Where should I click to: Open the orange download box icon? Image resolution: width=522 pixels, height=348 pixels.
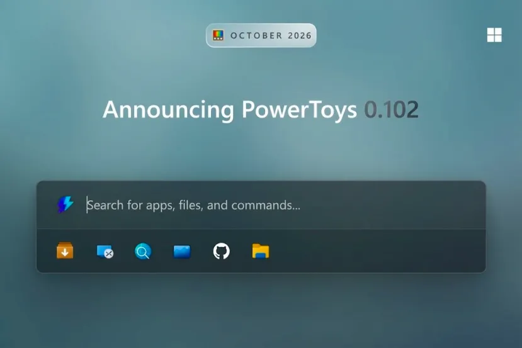tap(65, 251)
